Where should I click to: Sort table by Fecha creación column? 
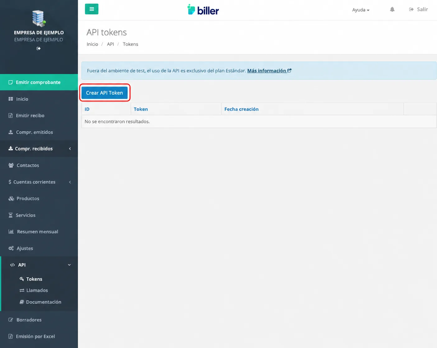click(241, 109)
